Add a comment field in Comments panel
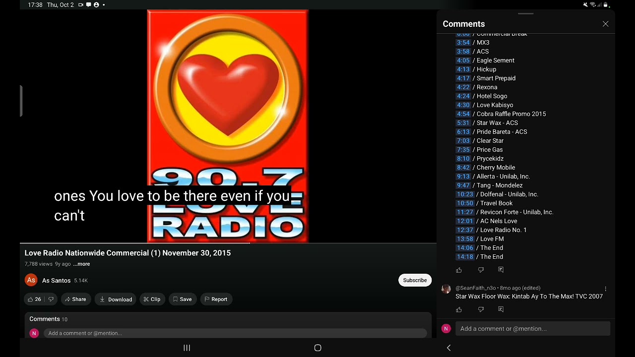The height and width of the screenshot is (357, 635). point(532,328)
